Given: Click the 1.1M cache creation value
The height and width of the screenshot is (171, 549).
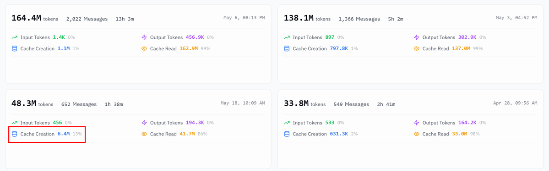Looking at the screenshot, I should 64,48.
